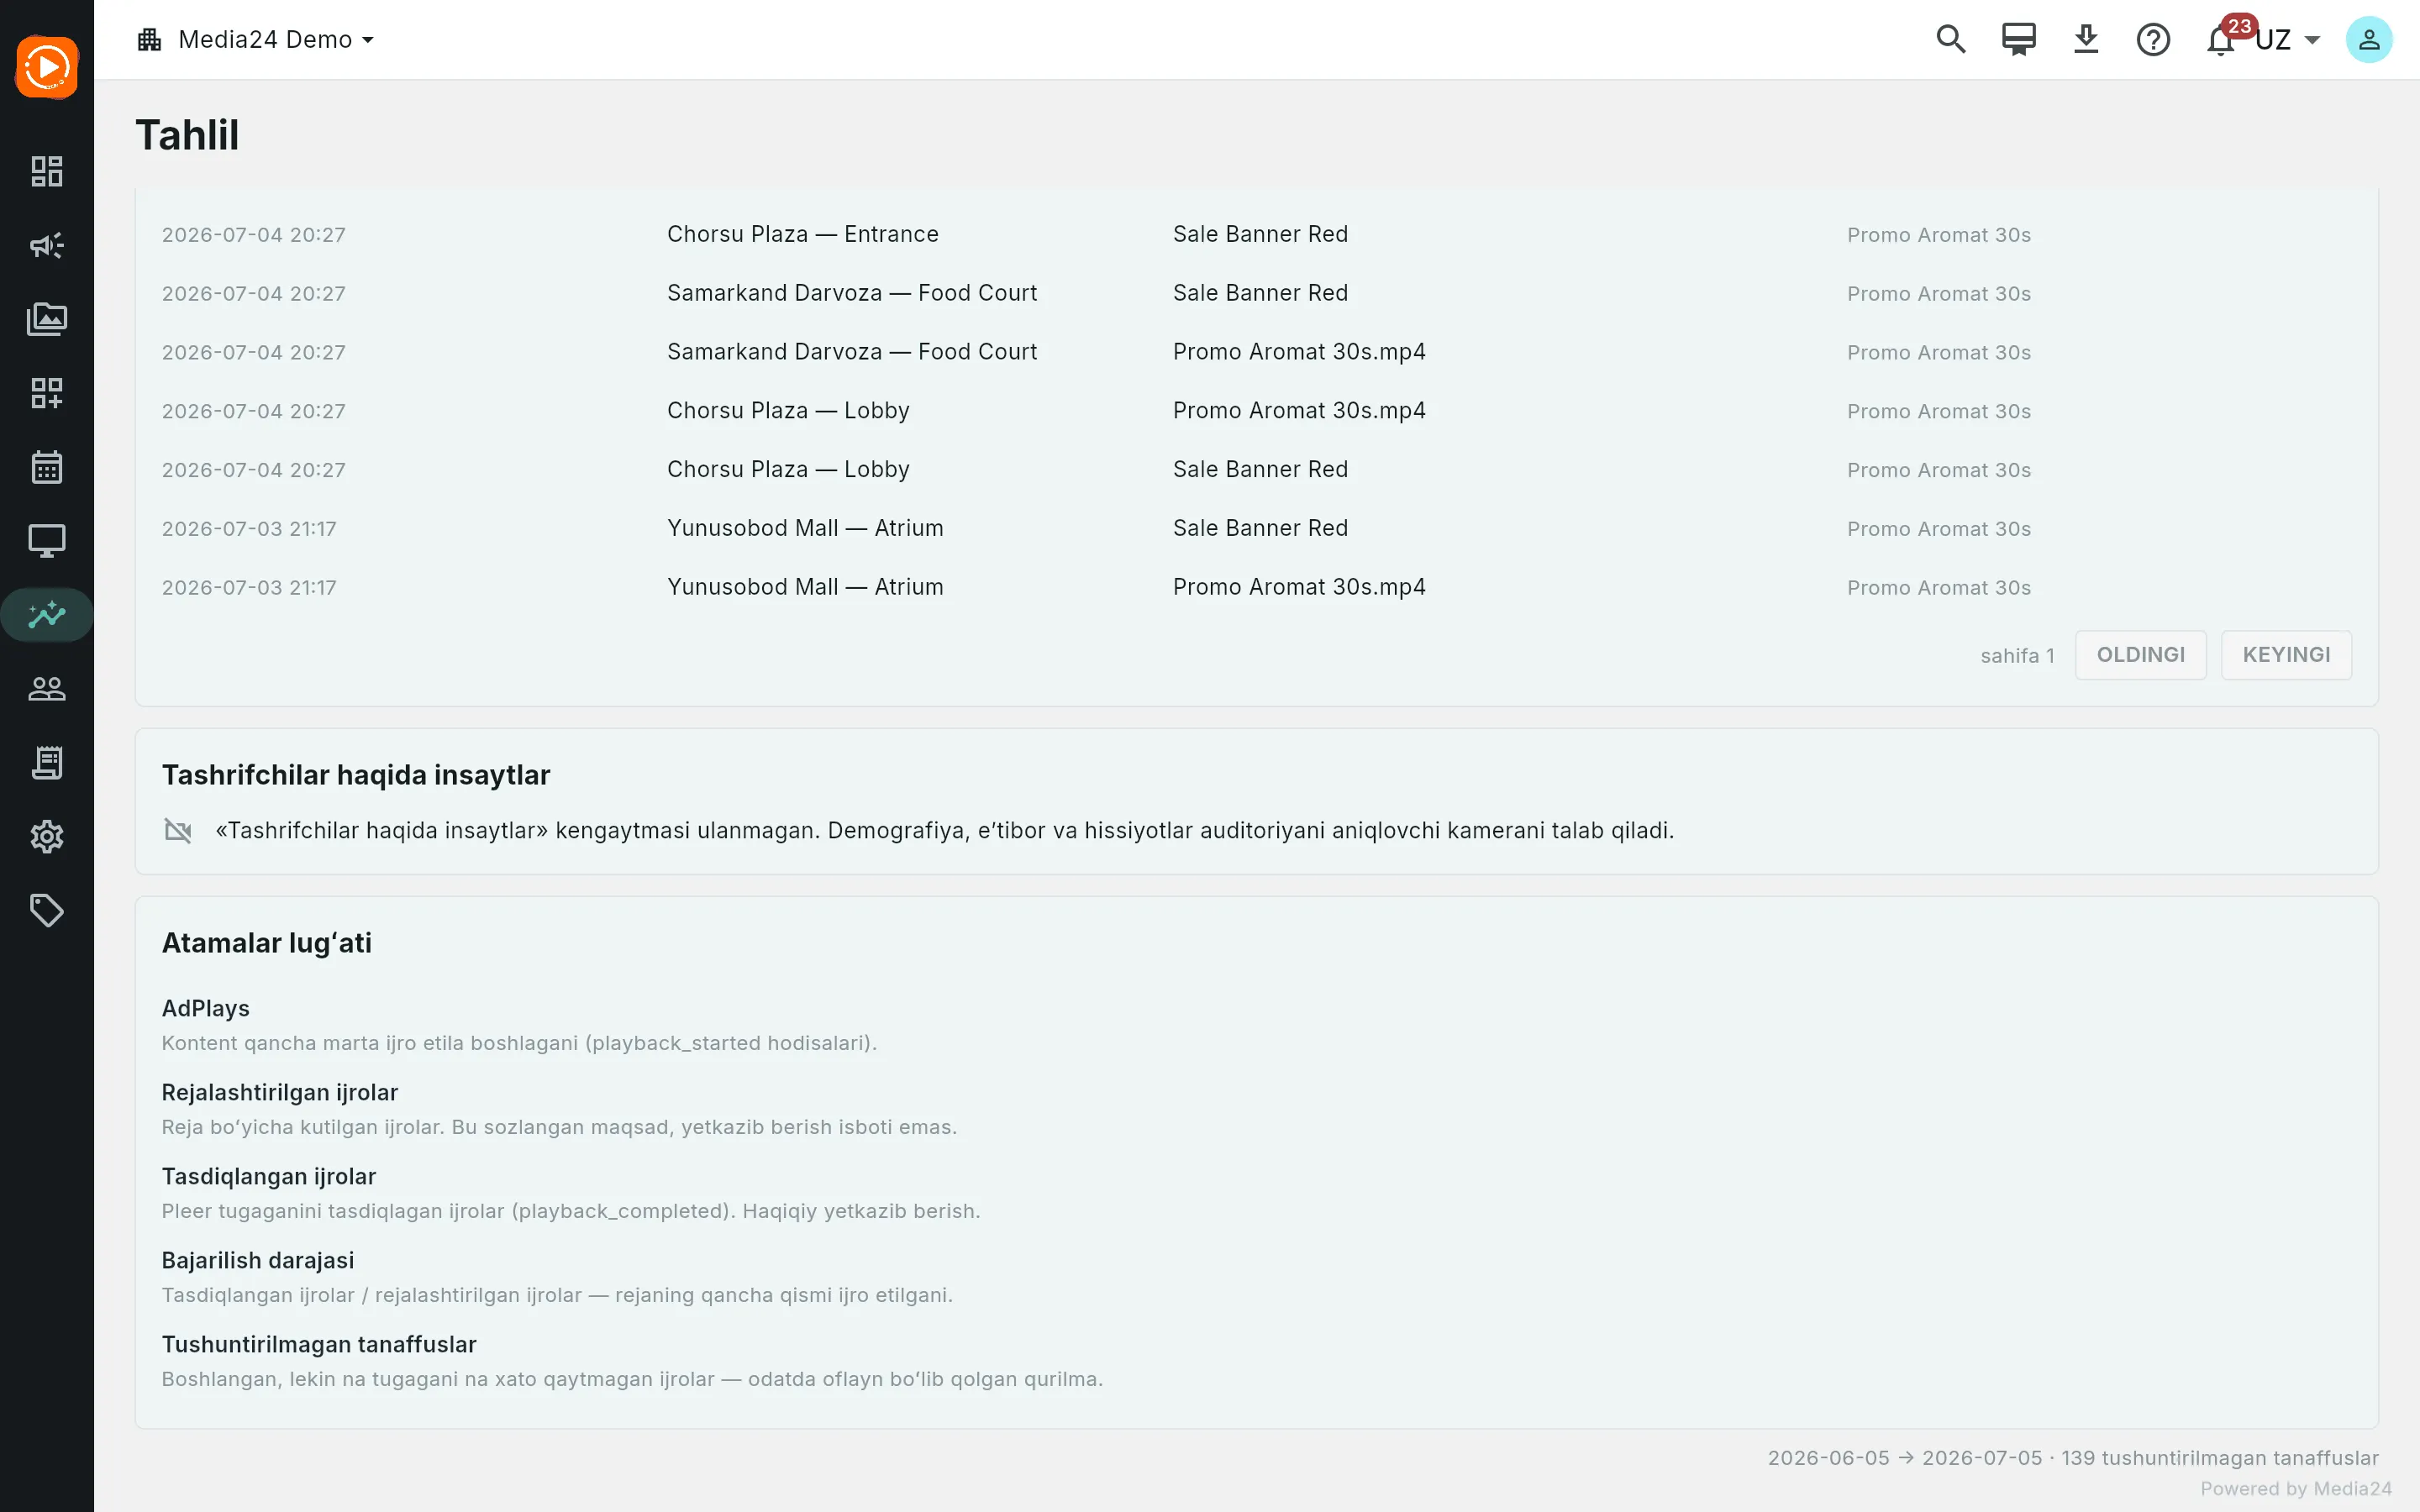2420x1512 pixels.
Task: Click the Rejalashtirilgan ijrolar glossary term
Action: [280, 1092]
